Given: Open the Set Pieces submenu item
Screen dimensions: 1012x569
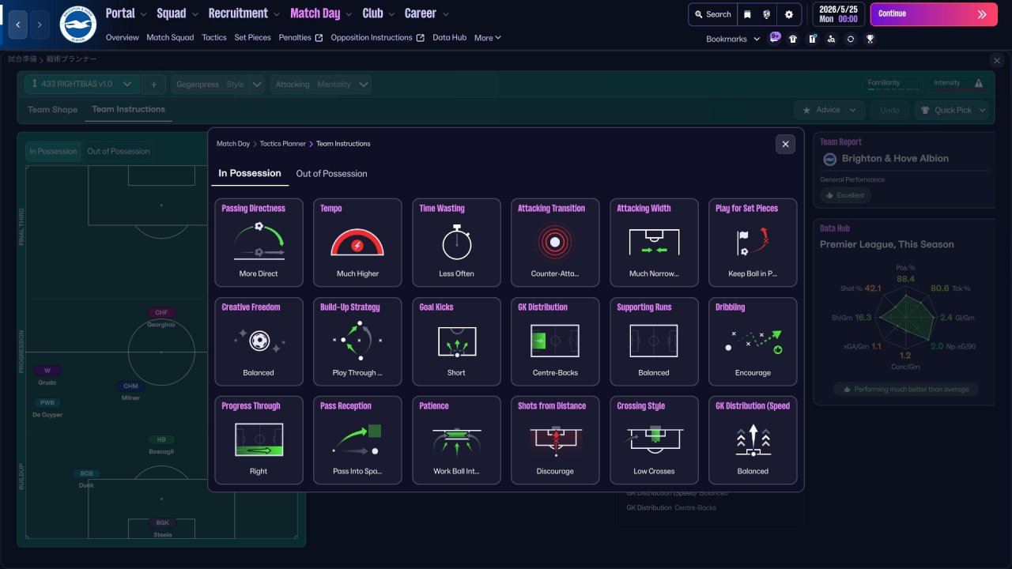Looking at the screenshot, I should tap(253, 38).
